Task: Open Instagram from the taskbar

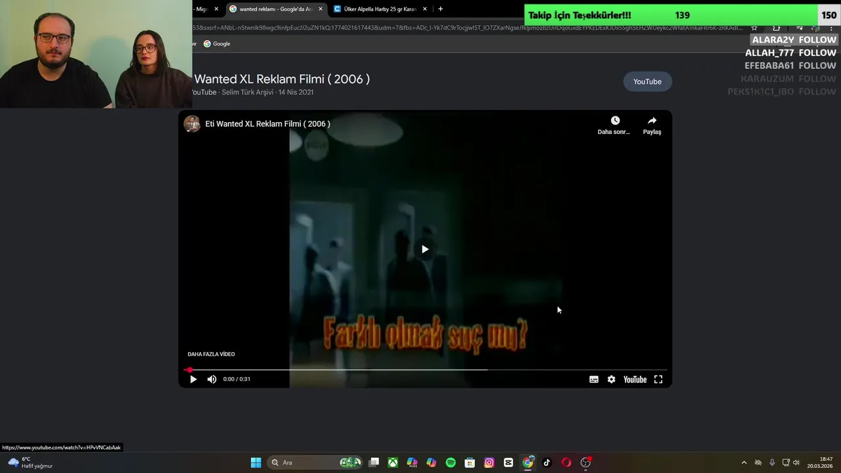Action: point(489,462)
